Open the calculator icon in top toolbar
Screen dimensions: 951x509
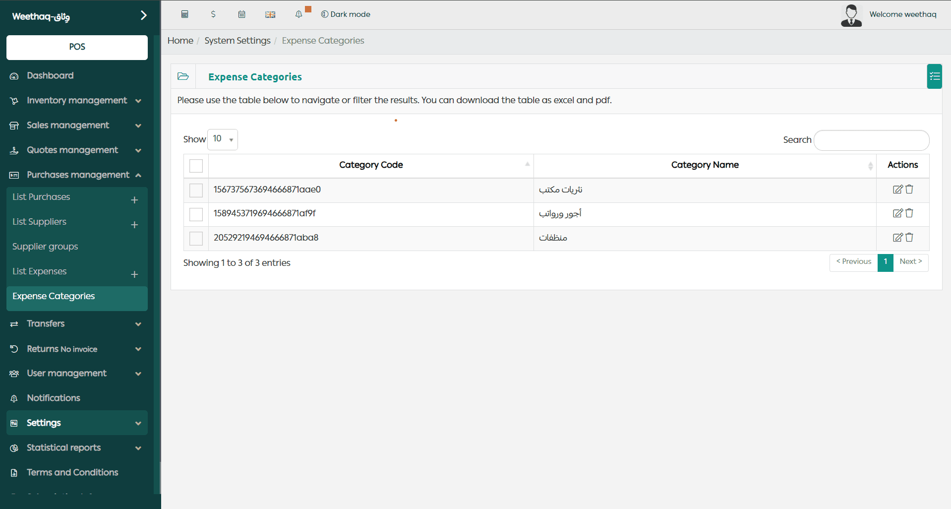point(184,14)
